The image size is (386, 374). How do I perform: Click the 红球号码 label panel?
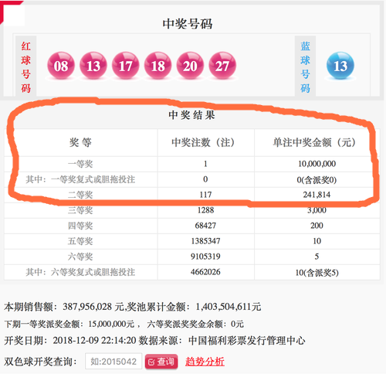click(25, 66)
